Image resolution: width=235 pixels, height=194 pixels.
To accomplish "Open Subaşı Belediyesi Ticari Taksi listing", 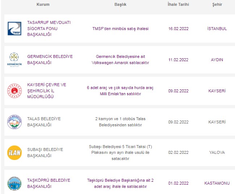I will (120, 152).
